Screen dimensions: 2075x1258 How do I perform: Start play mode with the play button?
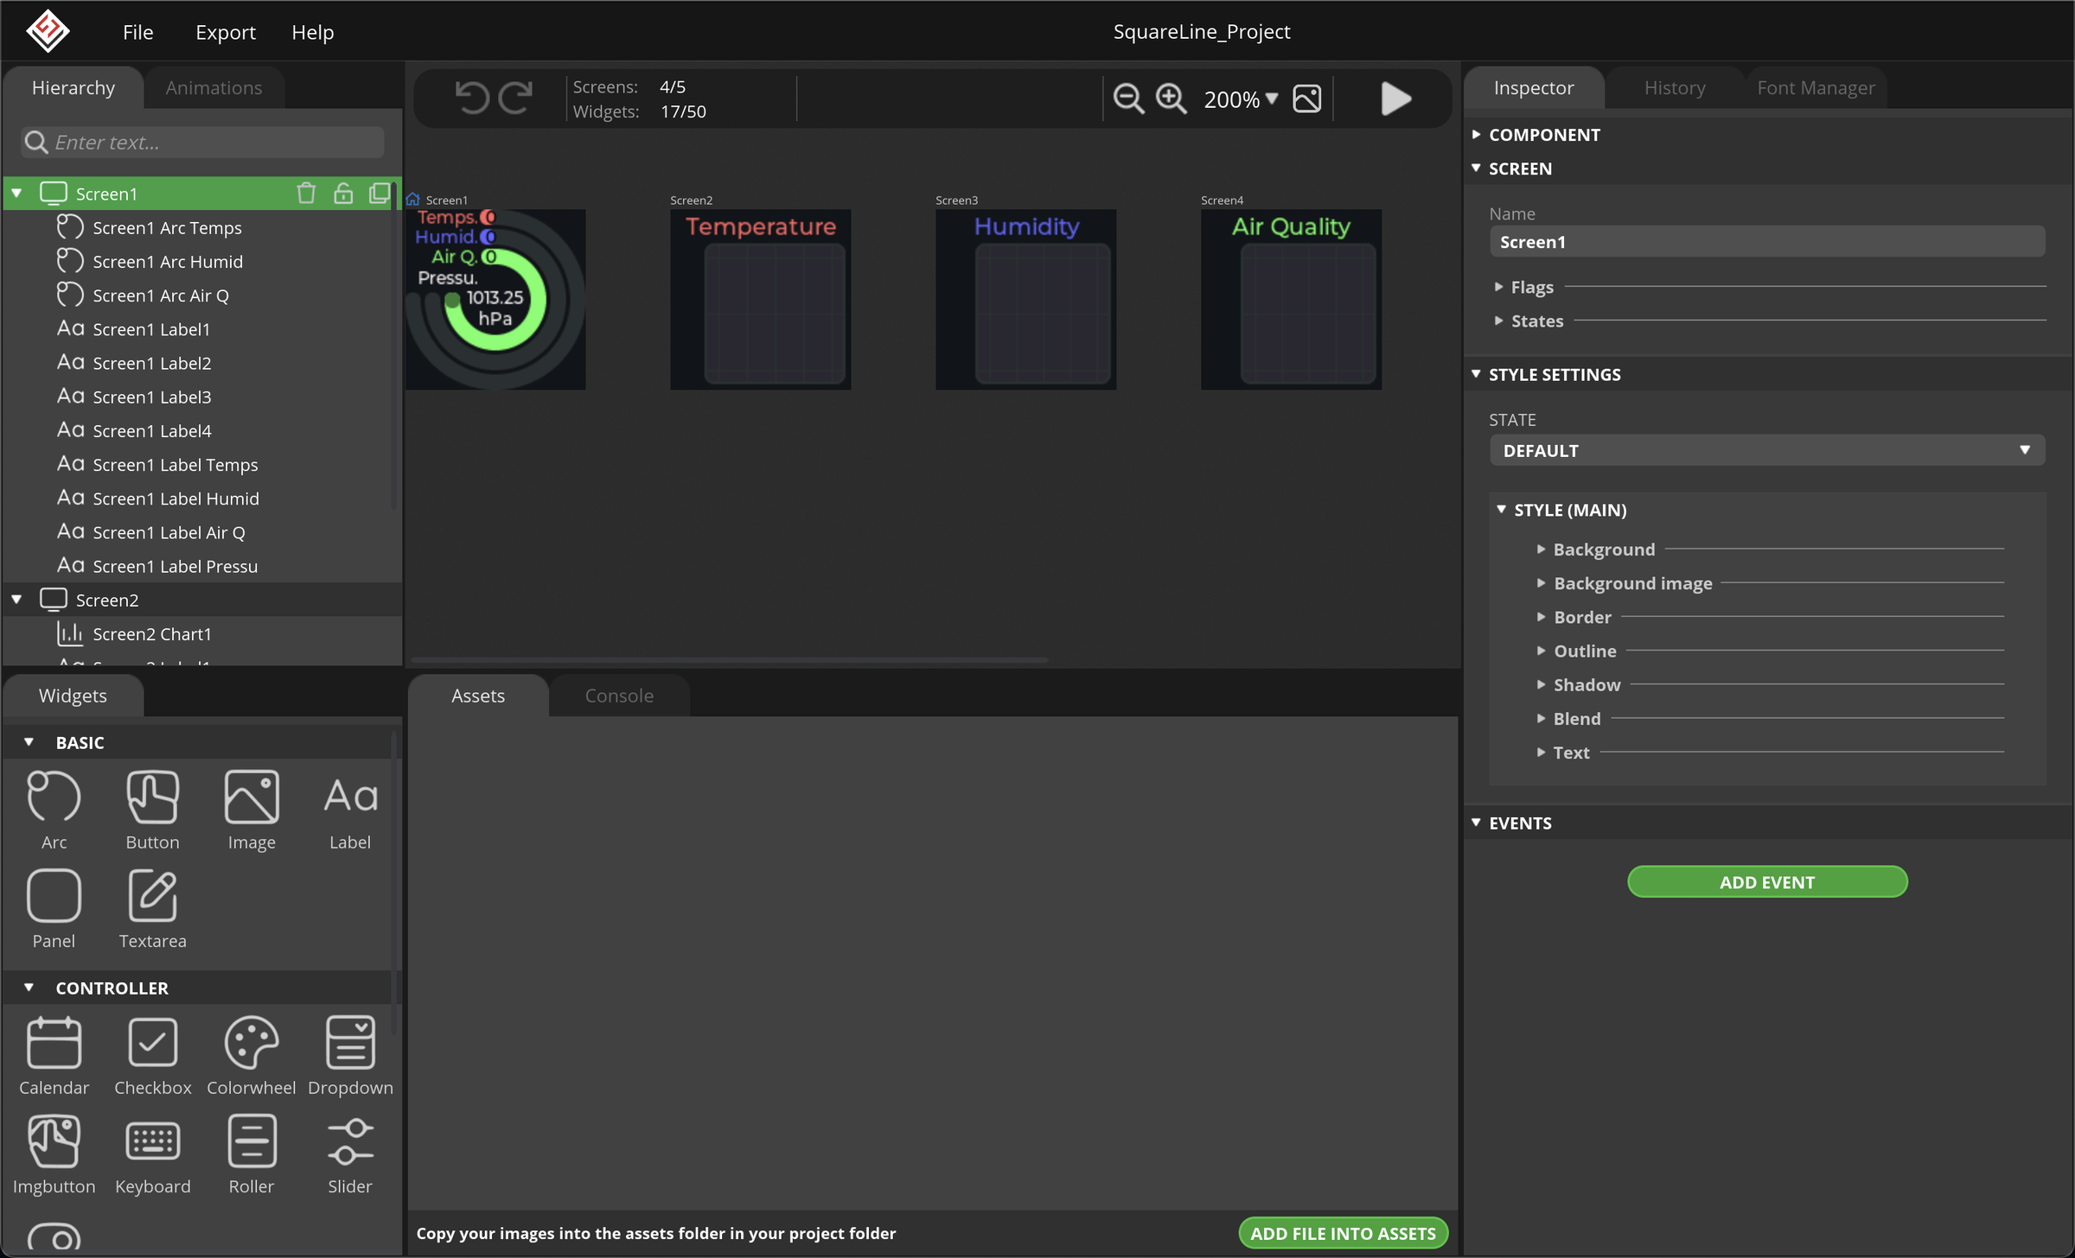coord(1395,98)
